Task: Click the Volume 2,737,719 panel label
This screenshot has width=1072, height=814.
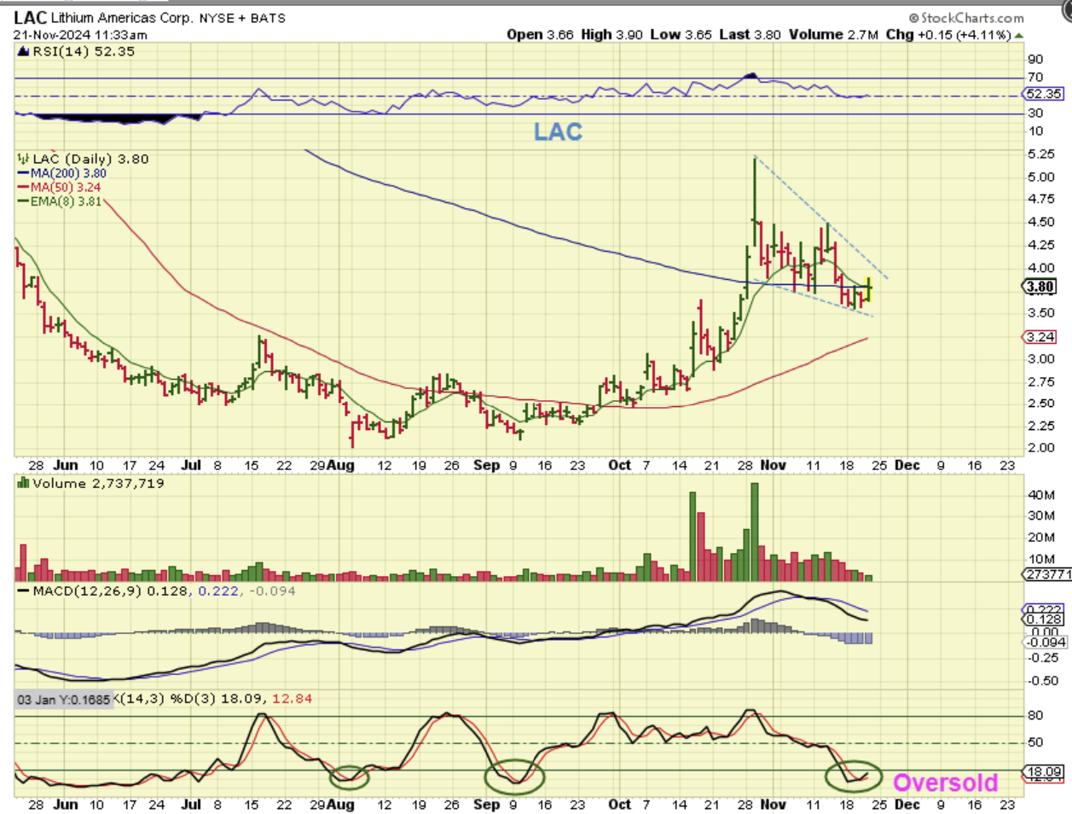Action: coord(98,484)
